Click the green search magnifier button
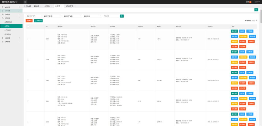262x126 pixels. tap(122, 16)
